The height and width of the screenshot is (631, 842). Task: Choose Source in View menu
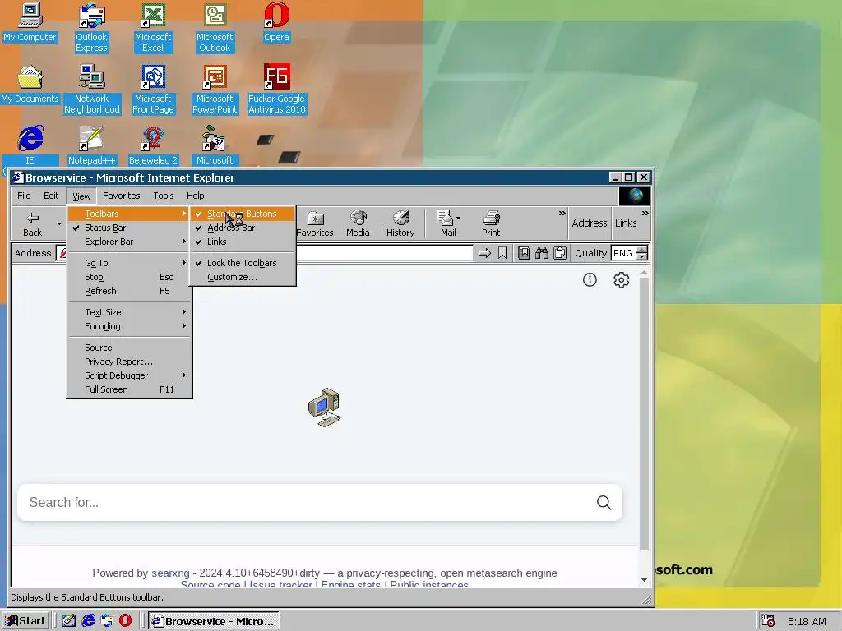[x=129, y=348]
